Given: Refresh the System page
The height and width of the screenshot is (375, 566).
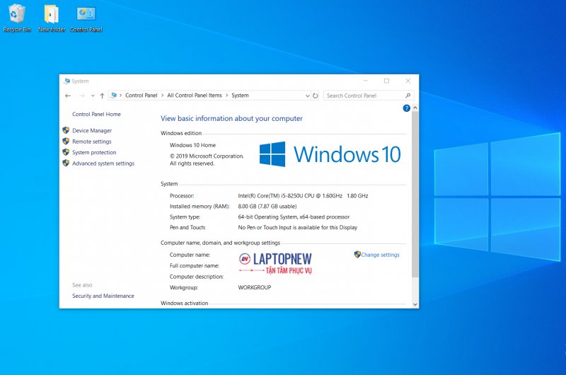Looking at the screenshot, I should point(315,96).
